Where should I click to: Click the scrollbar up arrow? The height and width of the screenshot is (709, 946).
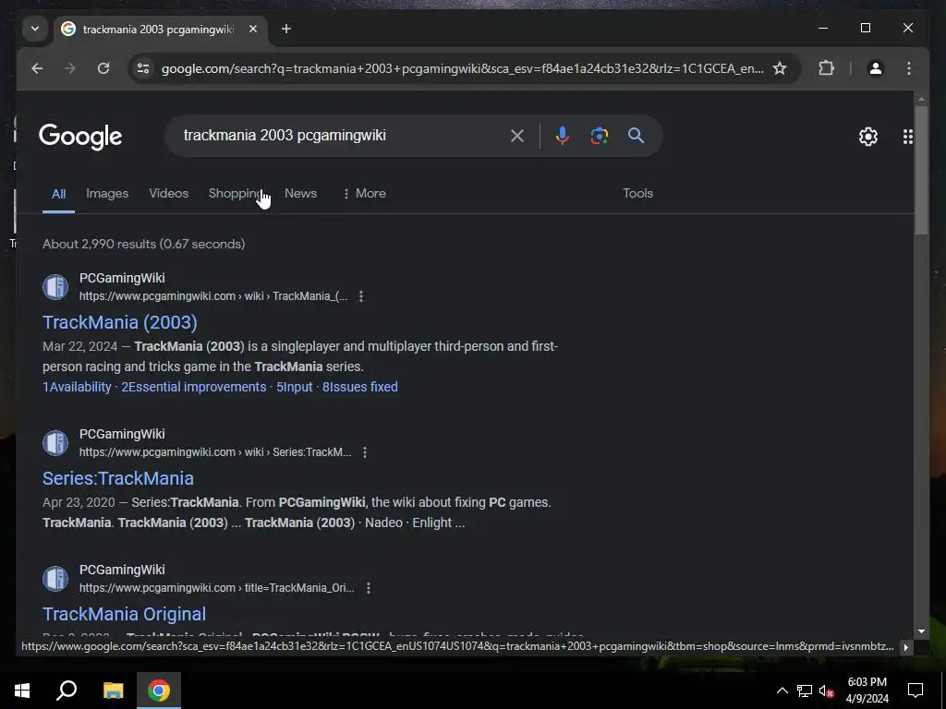coord(921,99)
